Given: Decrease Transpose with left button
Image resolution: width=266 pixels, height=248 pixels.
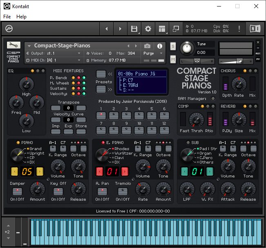Looking at the screenshot, I should coord(56,108).
